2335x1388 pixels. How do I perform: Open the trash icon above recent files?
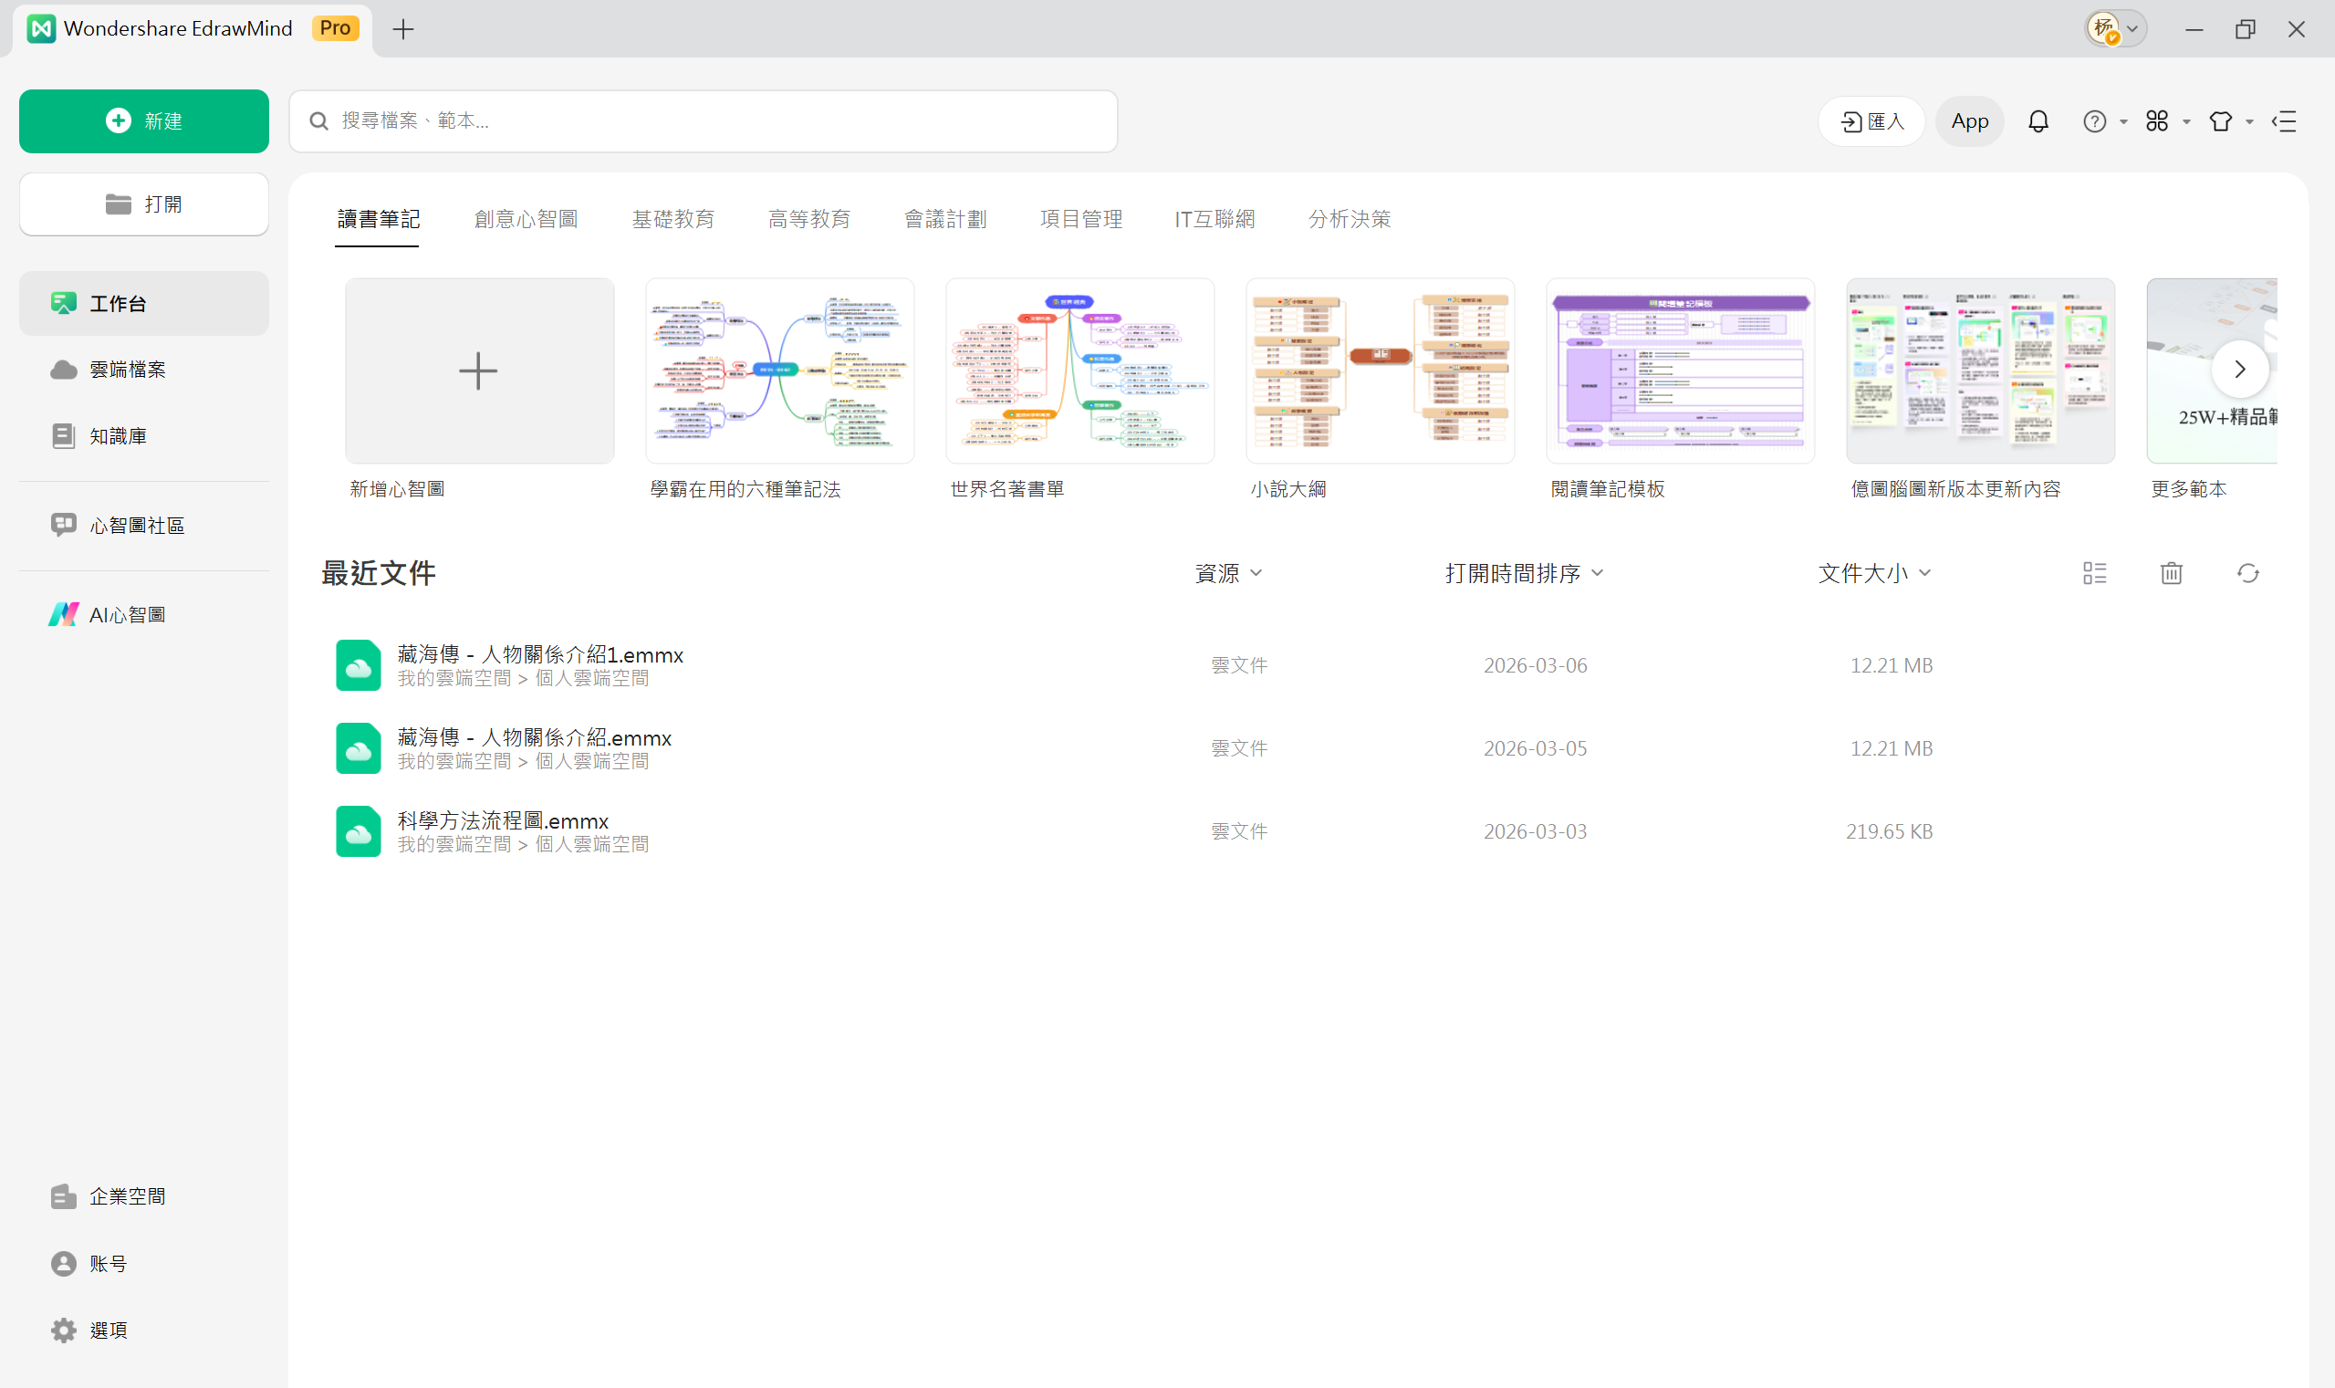tap(2171, 572)
